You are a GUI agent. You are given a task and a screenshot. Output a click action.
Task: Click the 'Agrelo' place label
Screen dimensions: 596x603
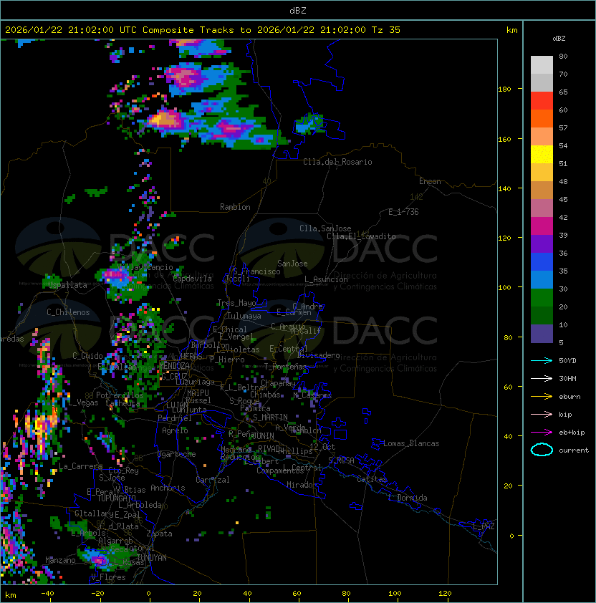coord(175,430)
